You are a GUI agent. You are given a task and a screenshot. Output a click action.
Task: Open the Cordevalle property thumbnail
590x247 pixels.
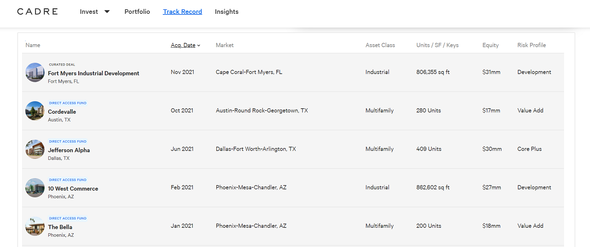[35, 111]
